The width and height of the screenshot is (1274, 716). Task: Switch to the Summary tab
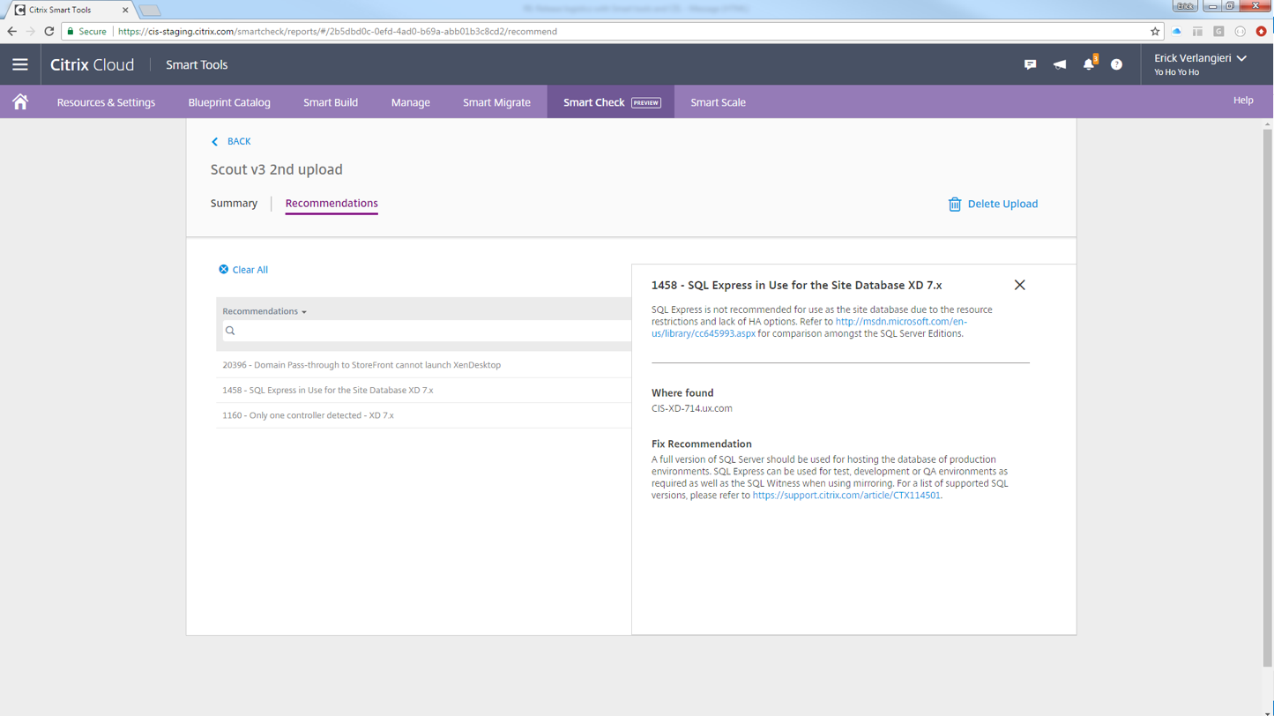click(x=234, y=204)
